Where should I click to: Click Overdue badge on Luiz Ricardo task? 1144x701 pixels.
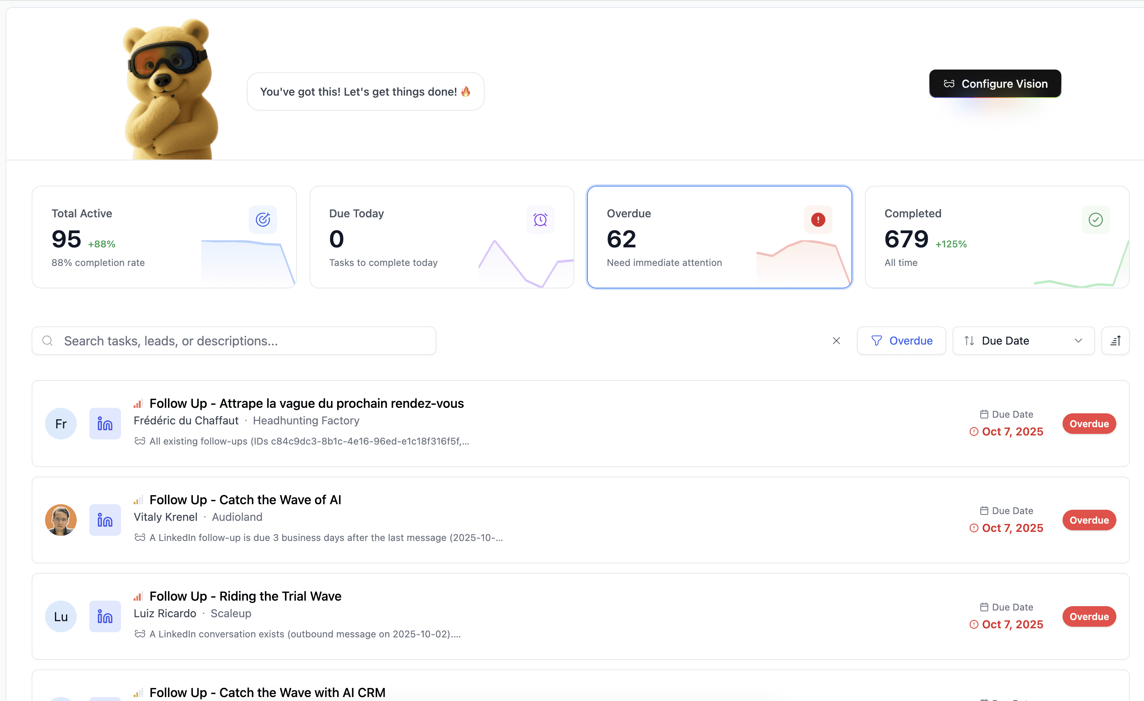pyautogui.click(x=1089, y=616)
